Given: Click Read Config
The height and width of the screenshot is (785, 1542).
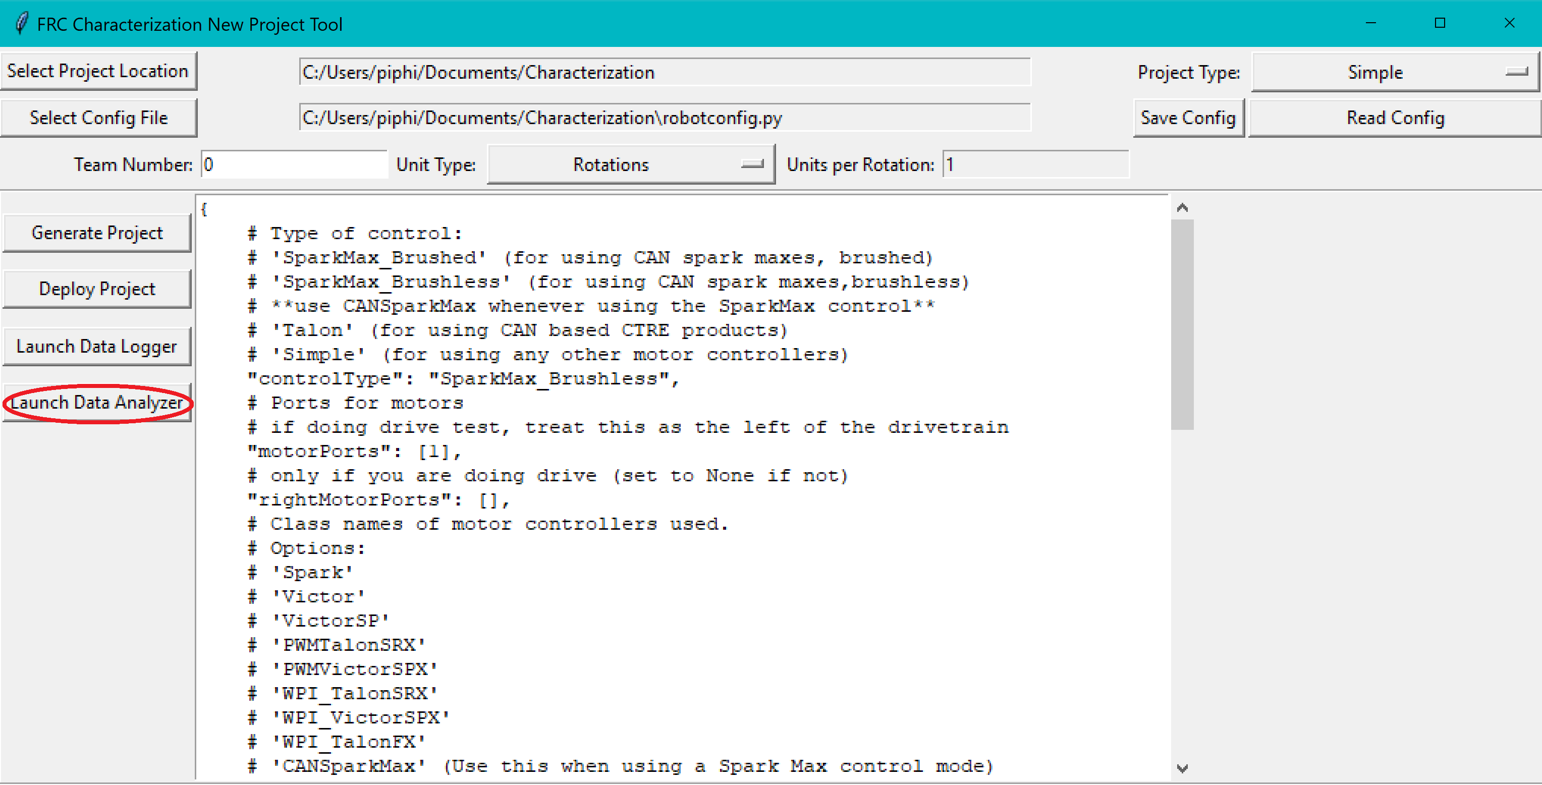Looking at the screenshot, I should pyautogui.click(x=1395, y=118).
